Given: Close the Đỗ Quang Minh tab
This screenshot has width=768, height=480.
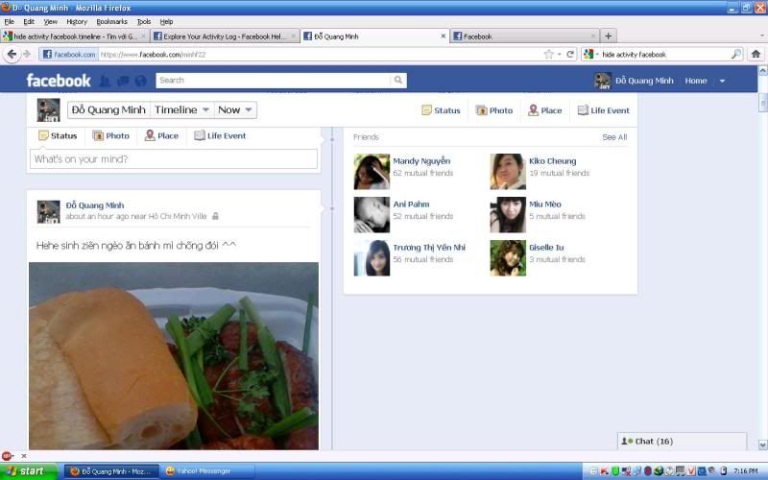Looking at the screenshot, I should point(443,36).
